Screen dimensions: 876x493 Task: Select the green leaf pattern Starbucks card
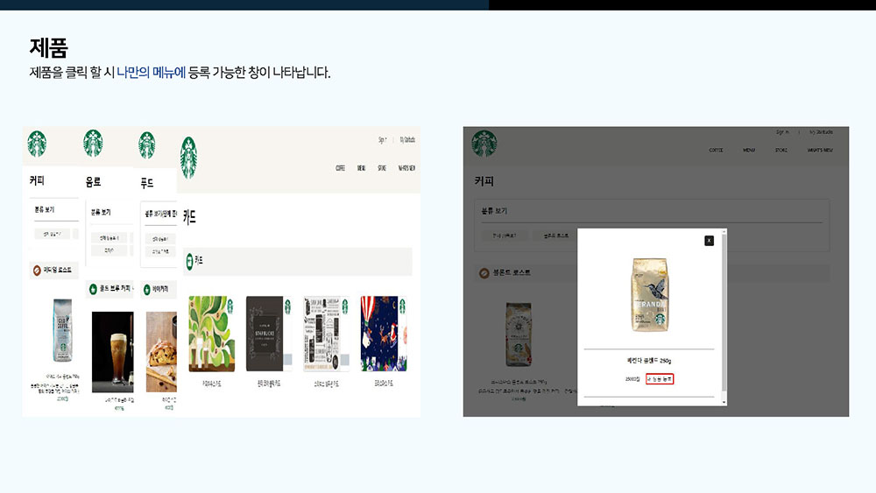click(212, 334)
